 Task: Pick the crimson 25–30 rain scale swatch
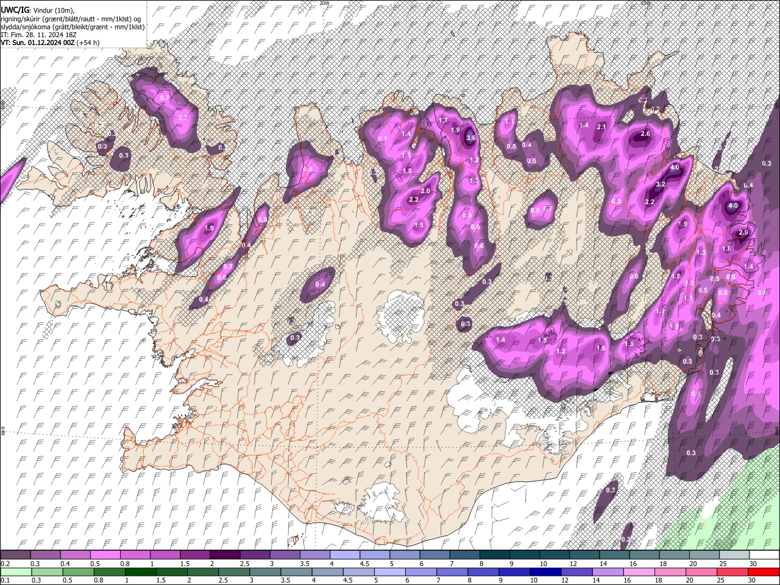pyautogui.click(x=733, y=572)
